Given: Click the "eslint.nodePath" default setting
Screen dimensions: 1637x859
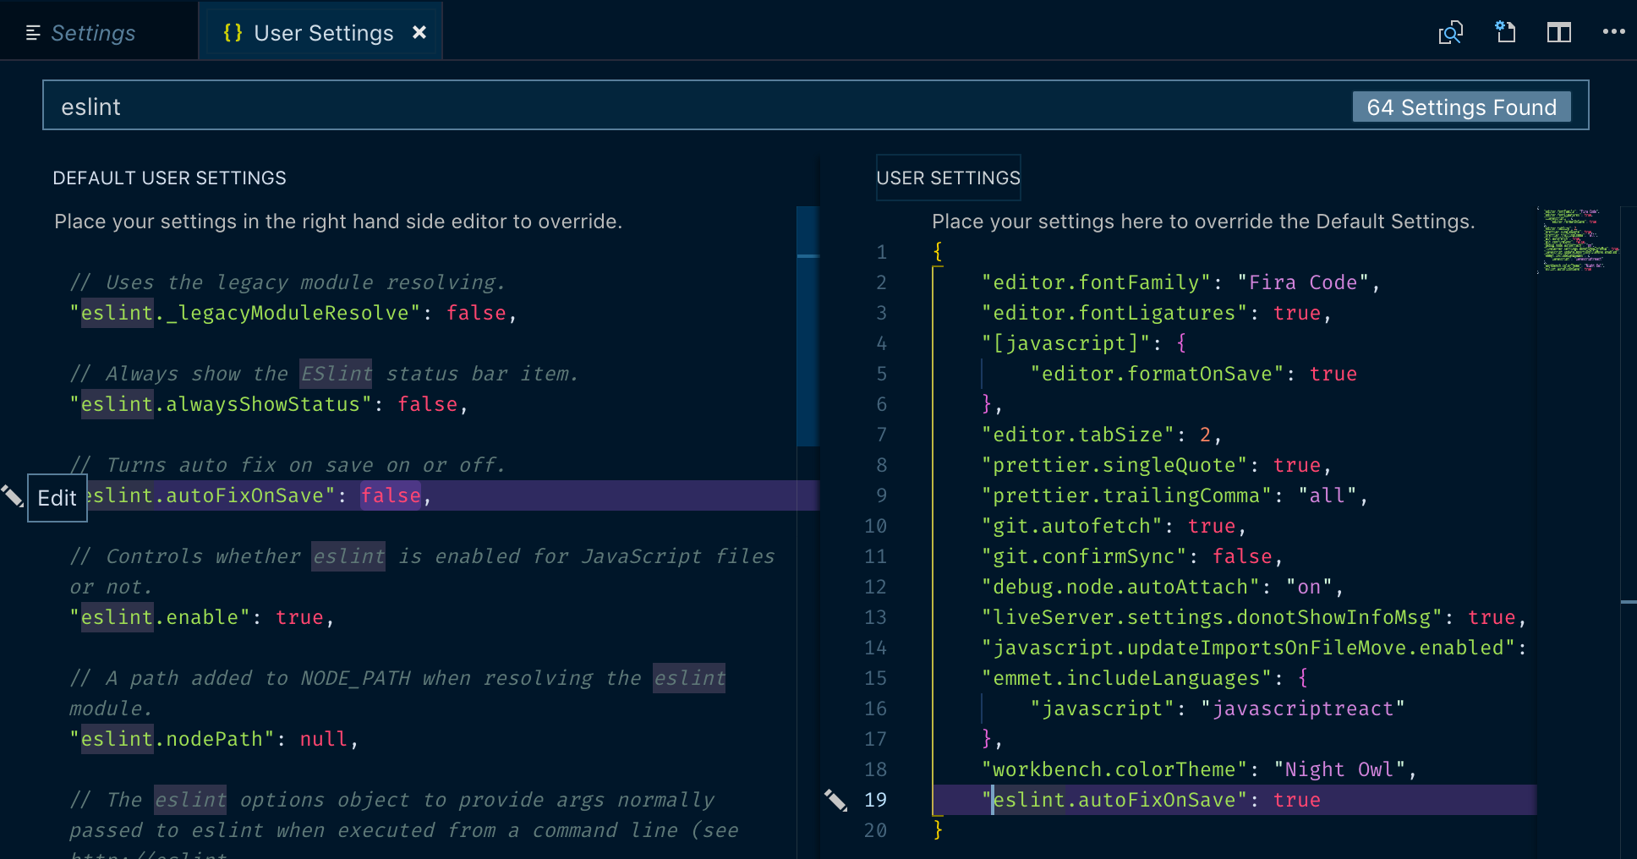Looking at the screenshot, I should (214, 739).
